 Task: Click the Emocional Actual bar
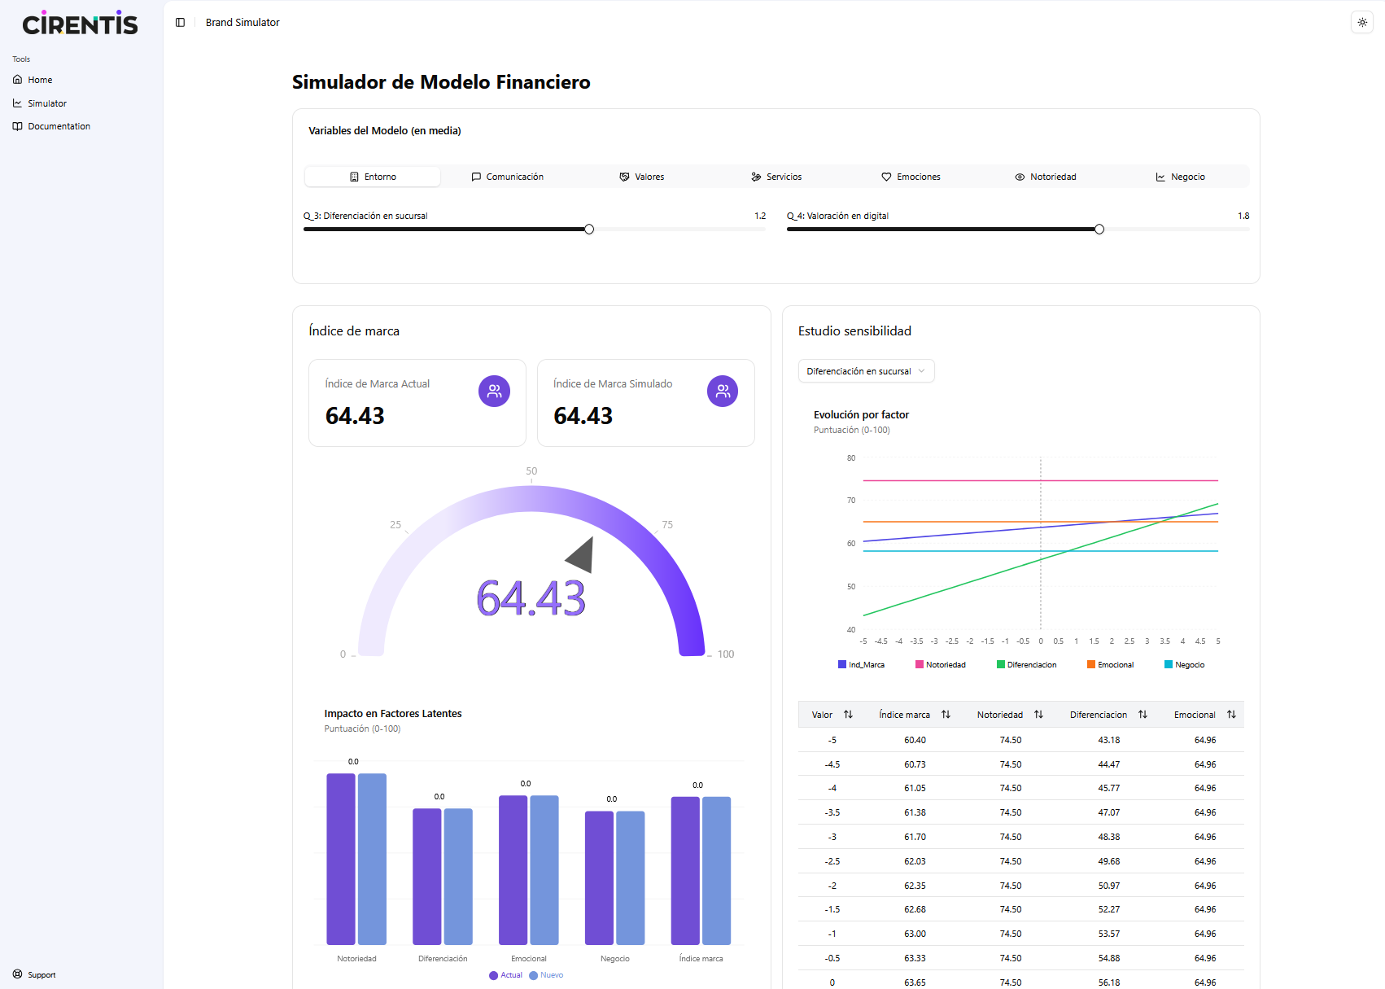[513, 870]
